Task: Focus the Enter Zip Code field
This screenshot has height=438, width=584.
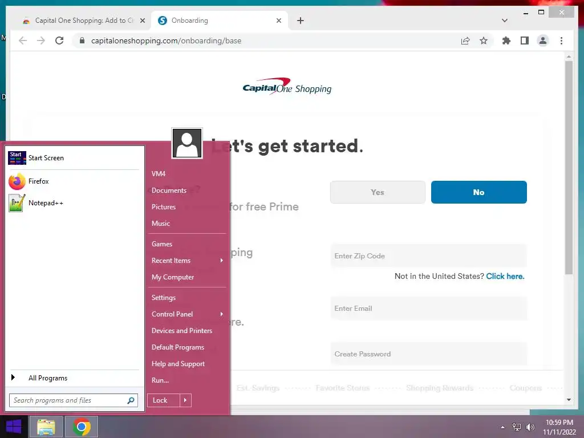Action: click(x=428, y=256)
